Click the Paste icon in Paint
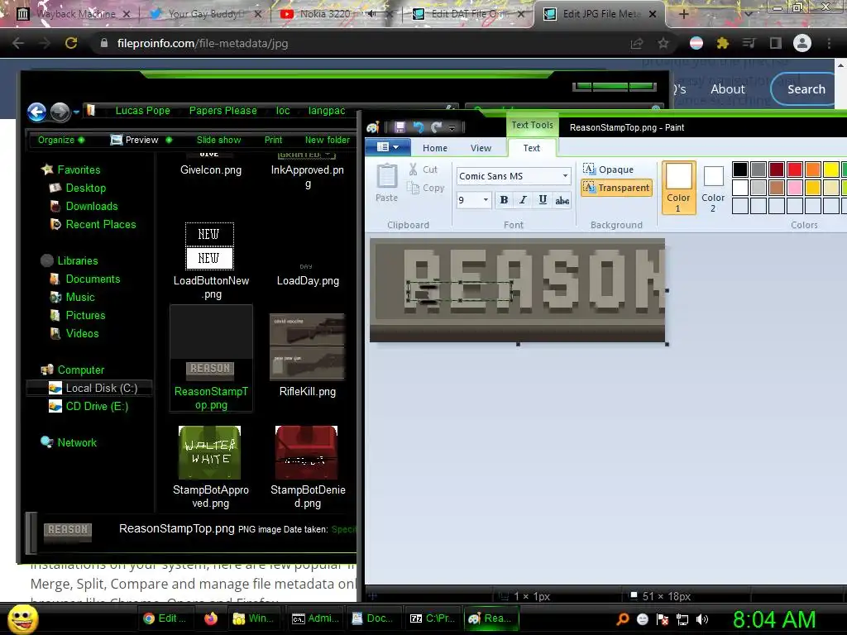The image size is (847, 635). point(387,177)
